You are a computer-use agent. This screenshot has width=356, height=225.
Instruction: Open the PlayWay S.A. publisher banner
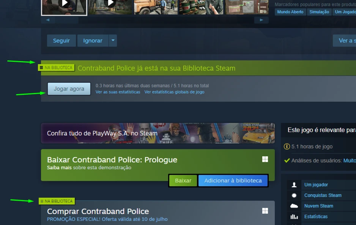click(158, 133)
